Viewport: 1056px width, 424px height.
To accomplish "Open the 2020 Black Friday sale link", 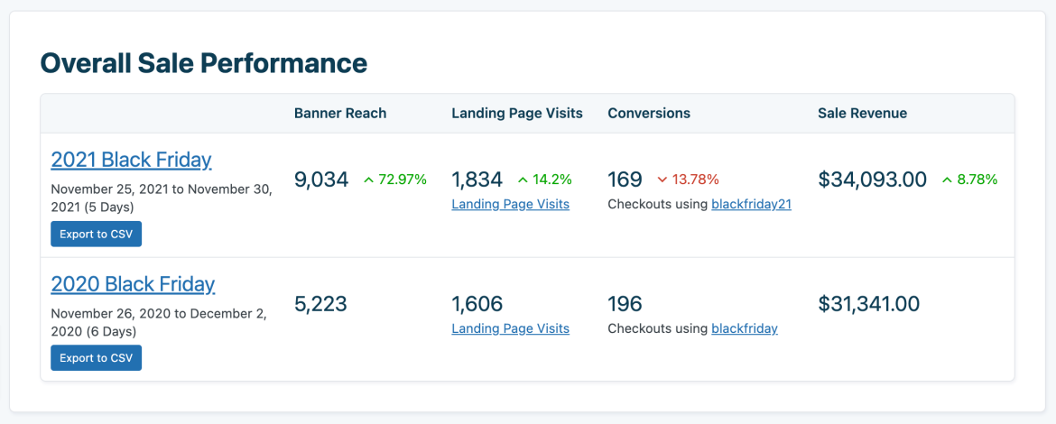I will pyautogui.click(x=133, y=284).
